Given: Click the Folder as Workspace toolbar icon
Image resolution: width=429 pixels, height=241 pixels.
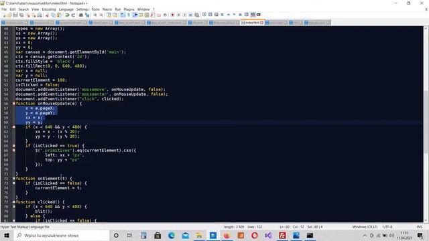Looking at the screenshot, I should pos(159,15).
